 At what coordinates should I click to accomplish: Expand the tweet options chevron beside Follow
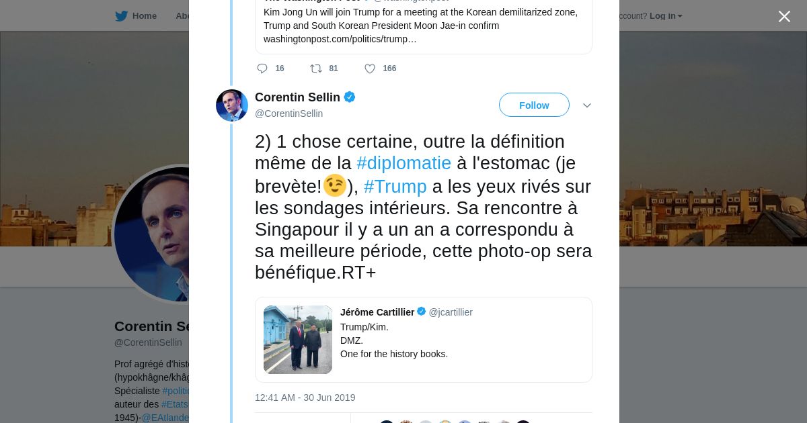coord(587,105)
